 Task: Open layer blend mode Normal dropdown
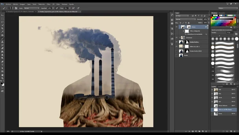[186, 19]
